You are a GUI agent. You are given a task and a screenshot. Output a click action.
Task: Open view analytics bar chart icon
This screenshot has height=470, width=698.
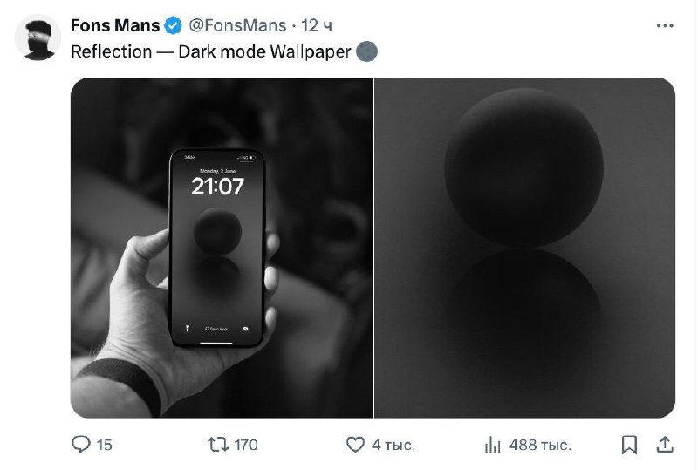click(493, 445)
